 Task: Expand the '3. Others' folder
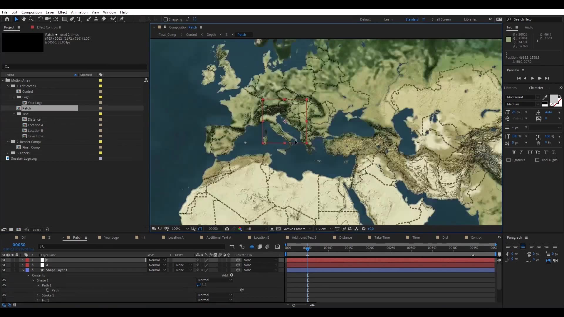8,153
